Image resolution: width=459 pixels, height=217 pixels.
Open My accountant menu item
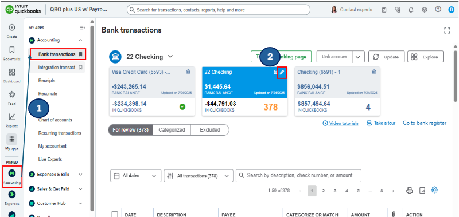pos(52,147)
